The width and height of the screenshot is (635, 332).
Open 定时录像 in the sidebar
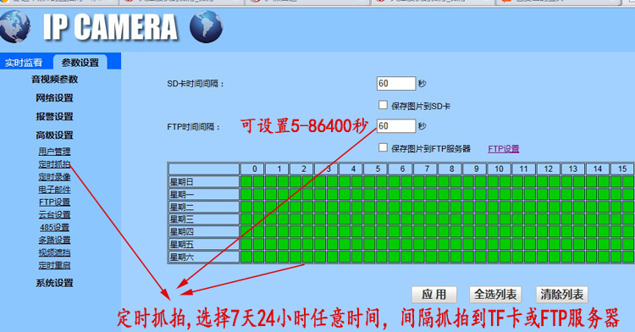(54, 177)
